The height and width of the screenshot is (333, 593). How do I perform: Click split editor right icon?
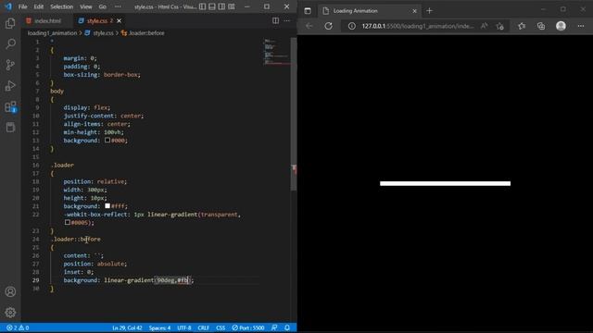276,20
